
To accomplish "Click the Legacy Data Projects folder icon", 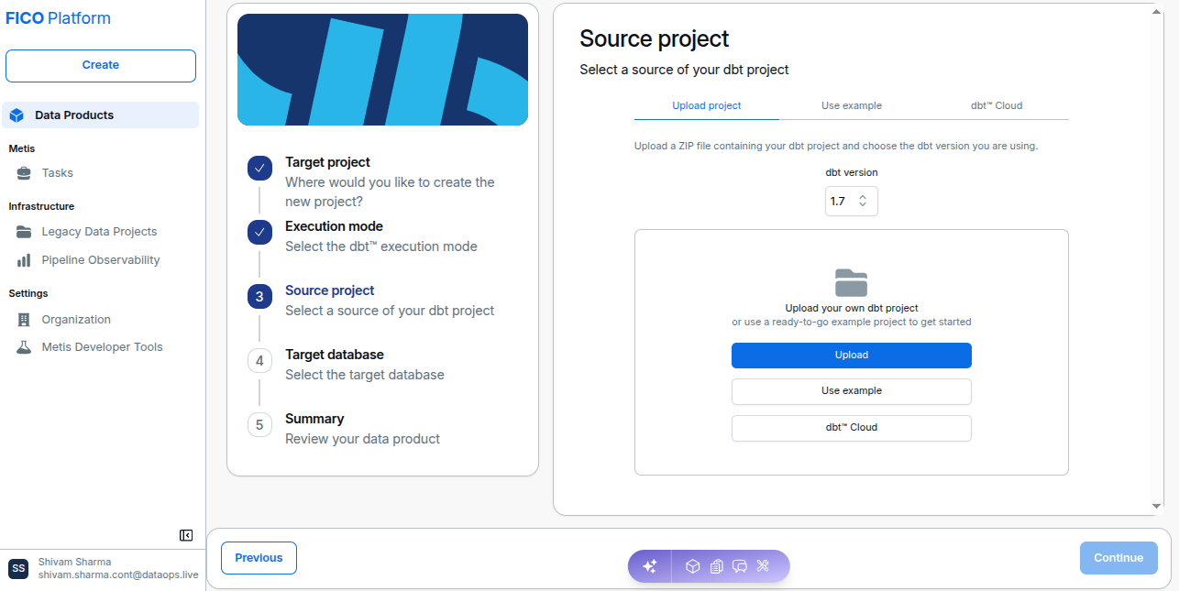I will click(24, 232).
